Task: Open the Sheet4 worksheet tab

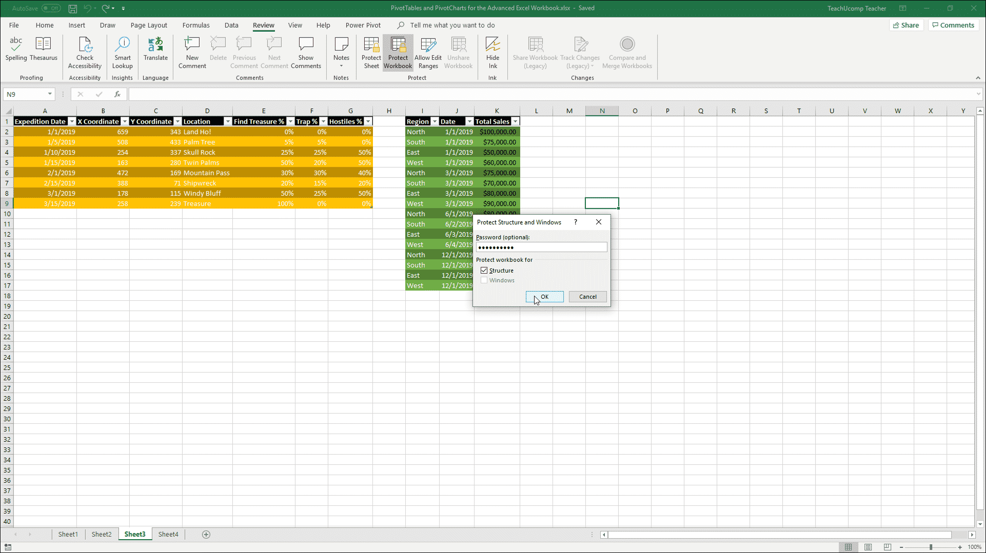Action: [168, 534]
